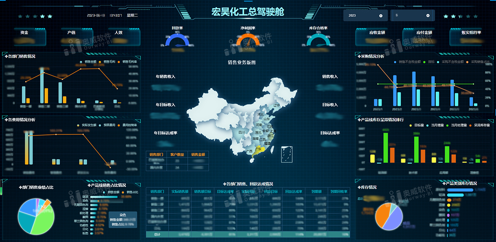This screenshot has width=496, height=242.
Task: Select 湖南 province on the map
Action: 256,139
